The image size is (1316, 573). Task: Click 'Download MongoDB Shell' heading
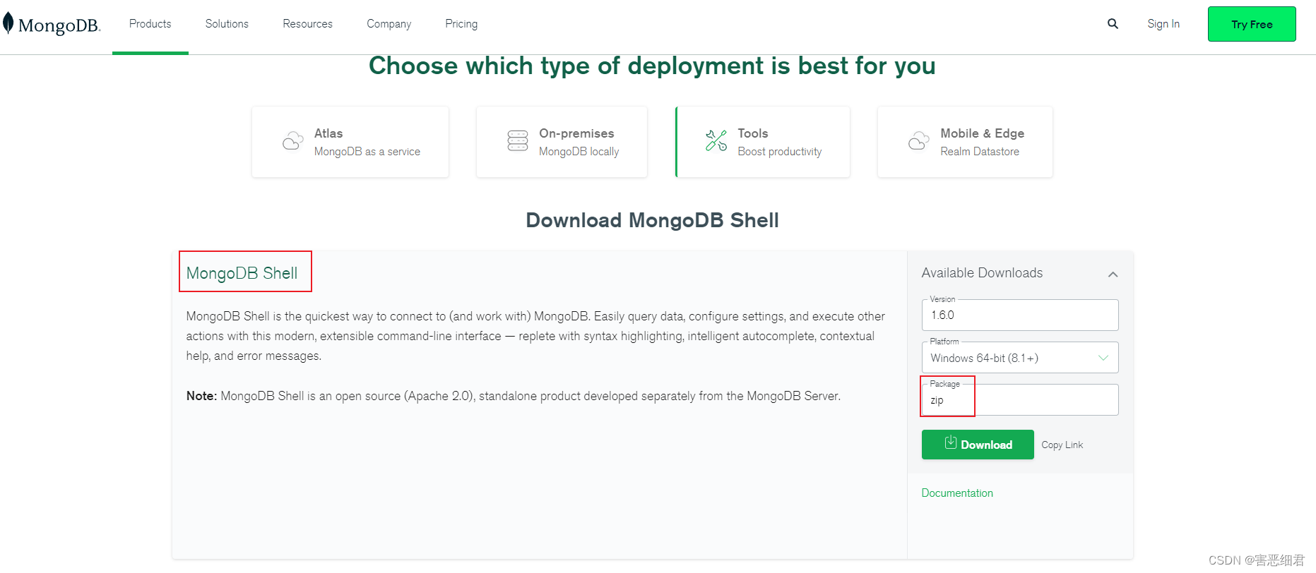[x=652, y=220]
